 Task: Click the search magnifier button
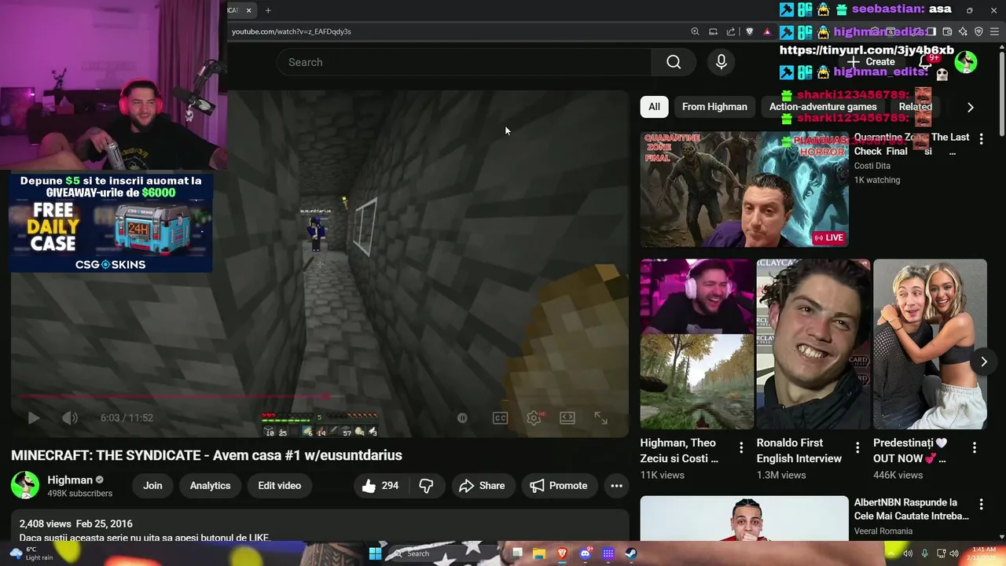click(x=674, y=62)
